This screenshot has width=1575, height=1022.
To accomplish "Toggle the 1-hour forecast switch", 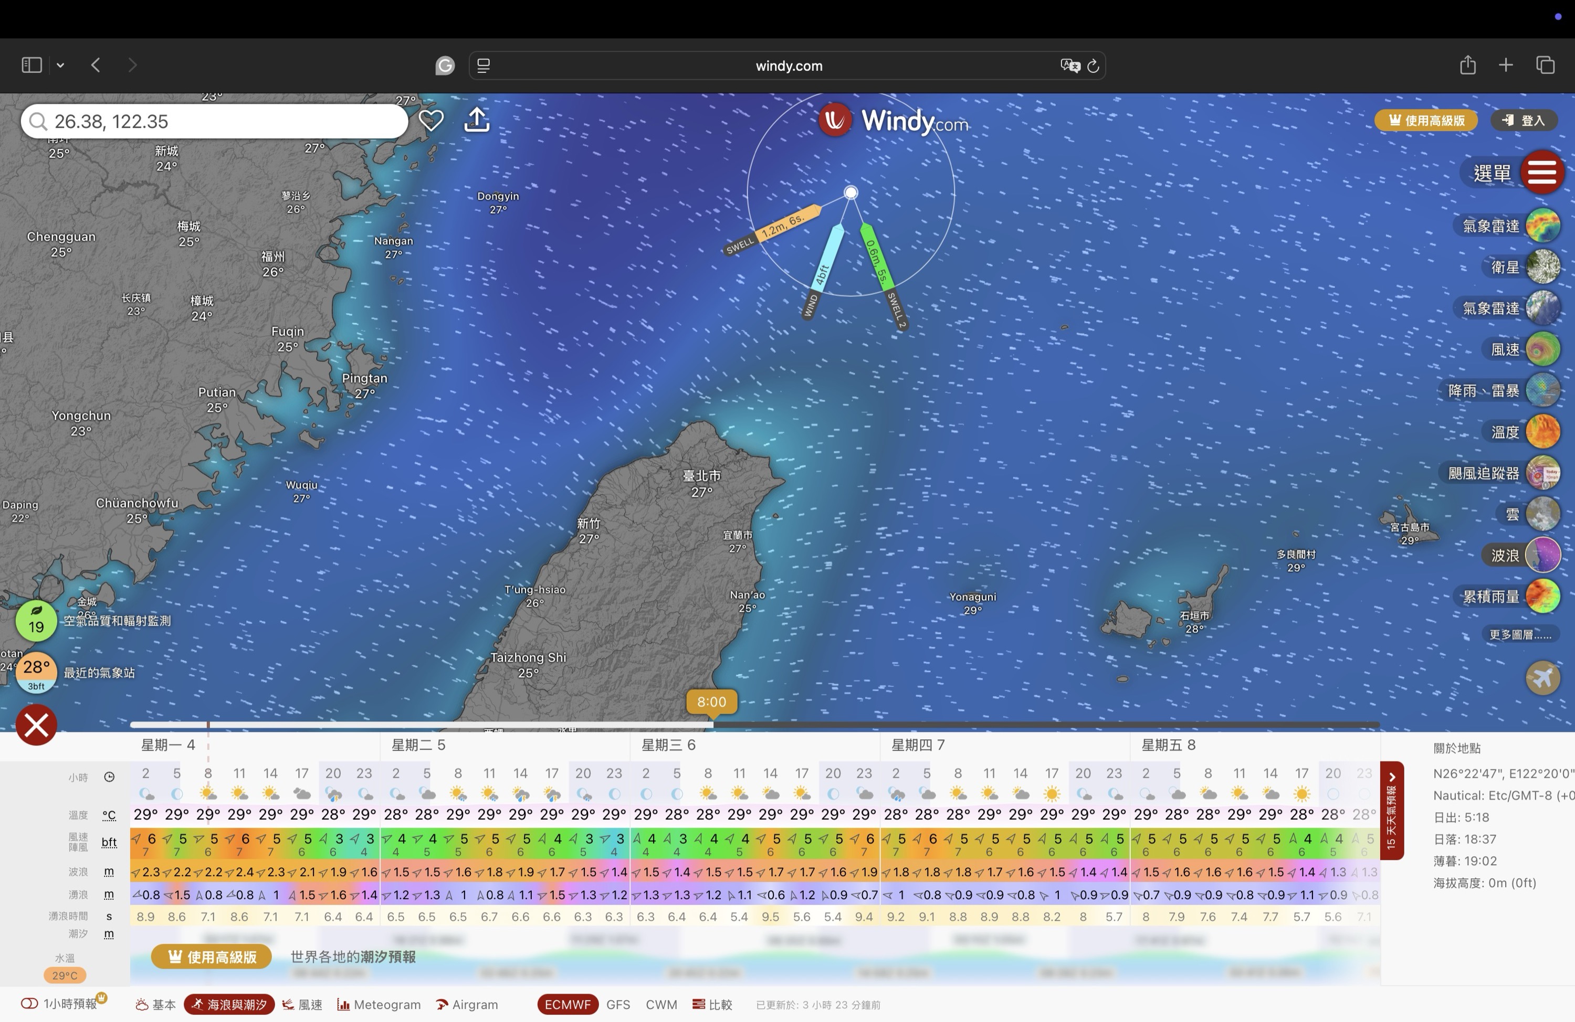I will point(30,1004).
